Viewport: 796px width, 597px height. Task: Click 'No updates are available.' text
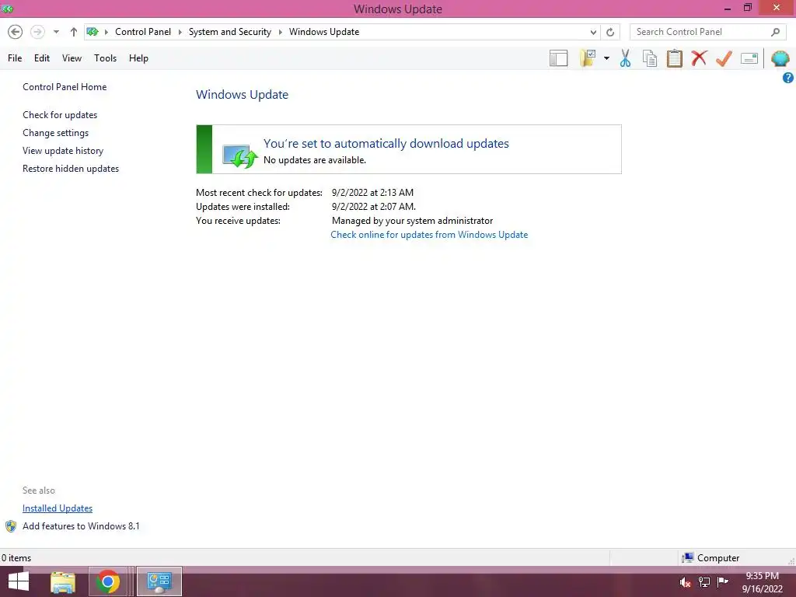click(314, 160)
